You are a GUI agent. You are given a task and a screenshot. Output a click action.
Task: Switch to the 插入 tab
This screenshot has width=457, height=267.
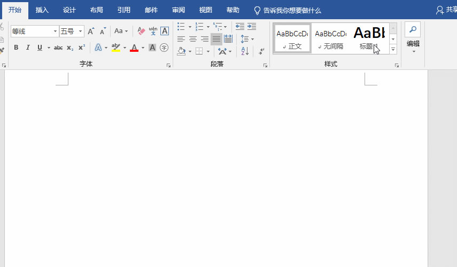coord(42,10)
